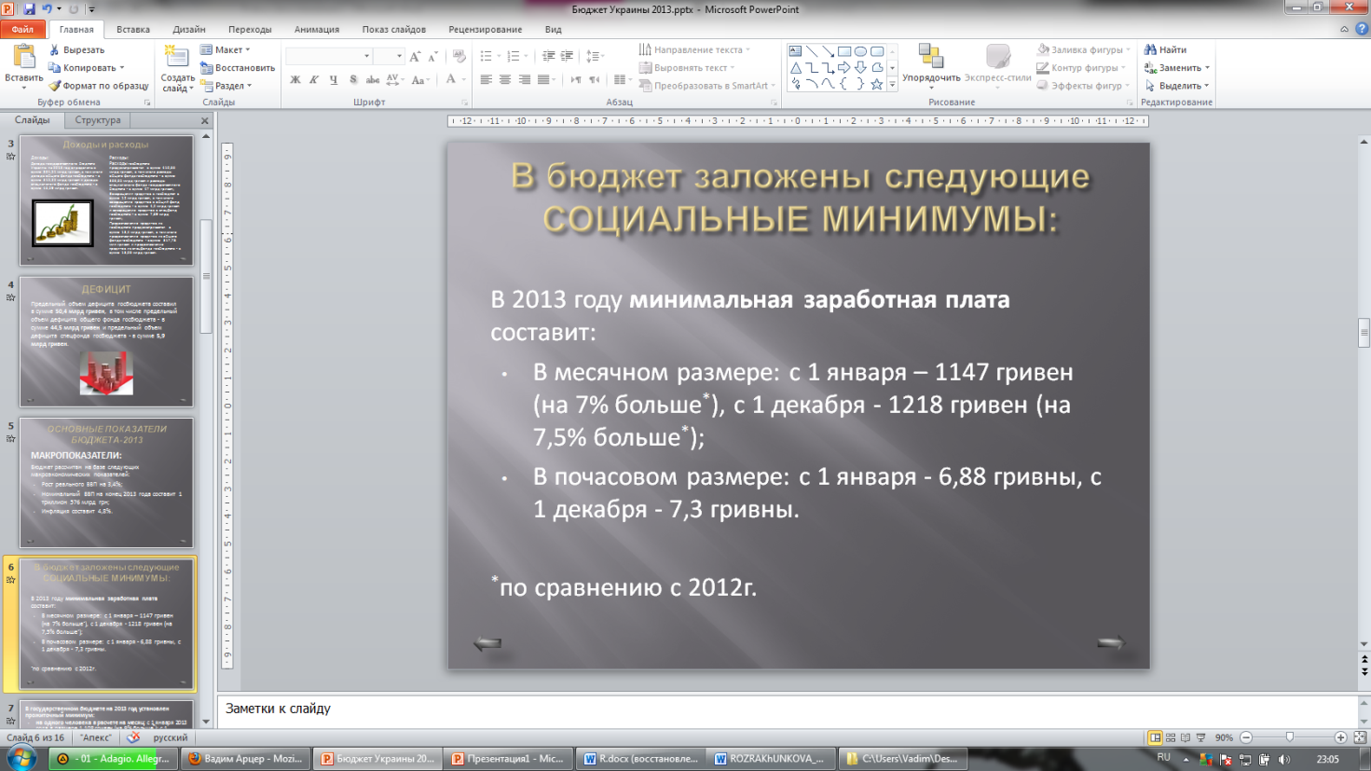Switch to Slide Sorter view
This screenshot has width=1371, height=771.
1171,737
